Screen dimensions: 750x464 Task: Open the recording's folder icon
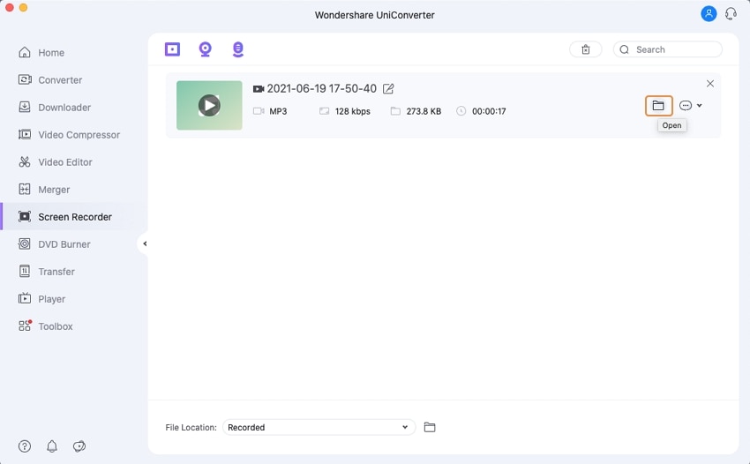coord(658,106)
